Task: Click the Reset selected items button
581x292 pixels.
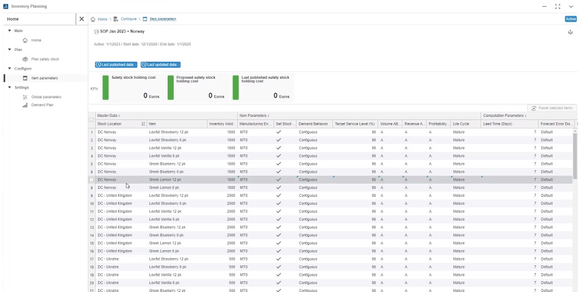Action: coord(552,108)
